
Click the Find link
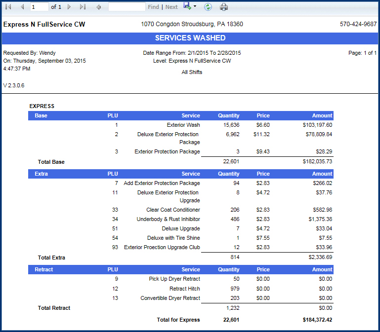point(153,7)
